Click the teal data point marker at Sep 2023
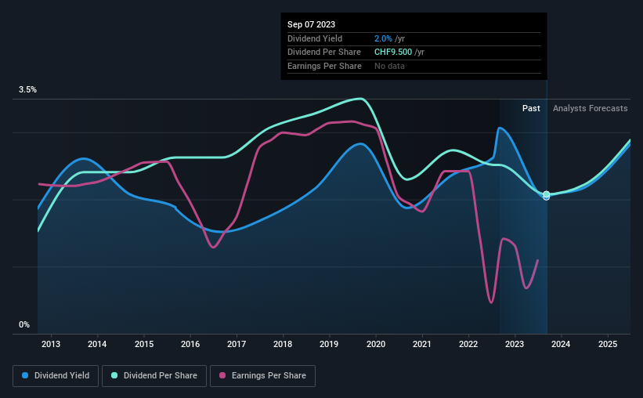The width and height of the screenshot is (643, 398). [x=546, y=194]
